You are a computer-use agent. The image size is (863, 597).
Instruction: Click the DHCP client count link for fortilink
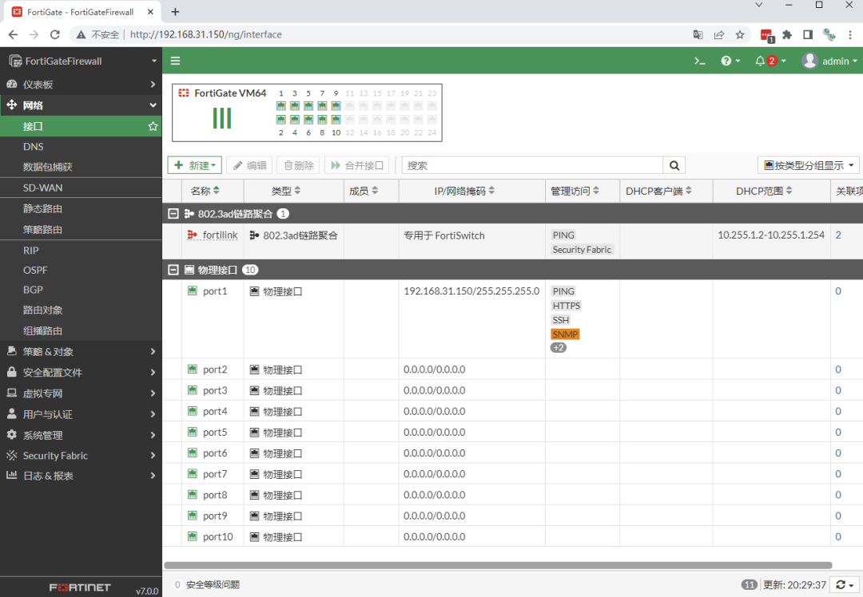[x=839, y=235]
